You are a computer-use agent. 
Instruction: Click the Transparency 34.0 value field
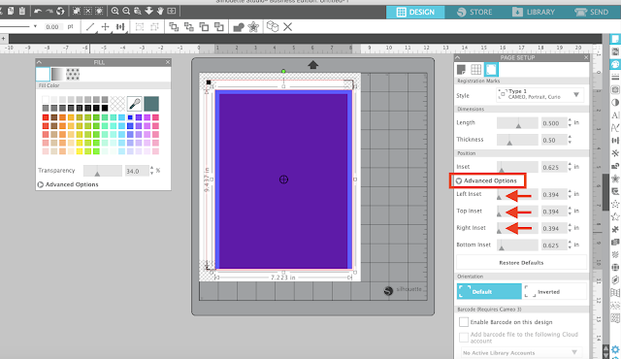point(137,171)
